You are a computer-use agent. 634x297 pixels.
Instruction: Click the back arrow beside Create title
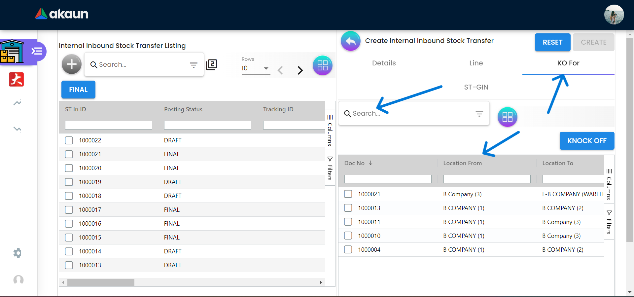tap(350, 41)
